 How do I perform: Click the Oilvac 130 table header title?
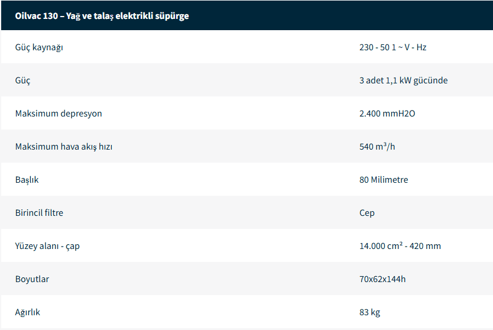pyautogui.click(x=102, y=16)
